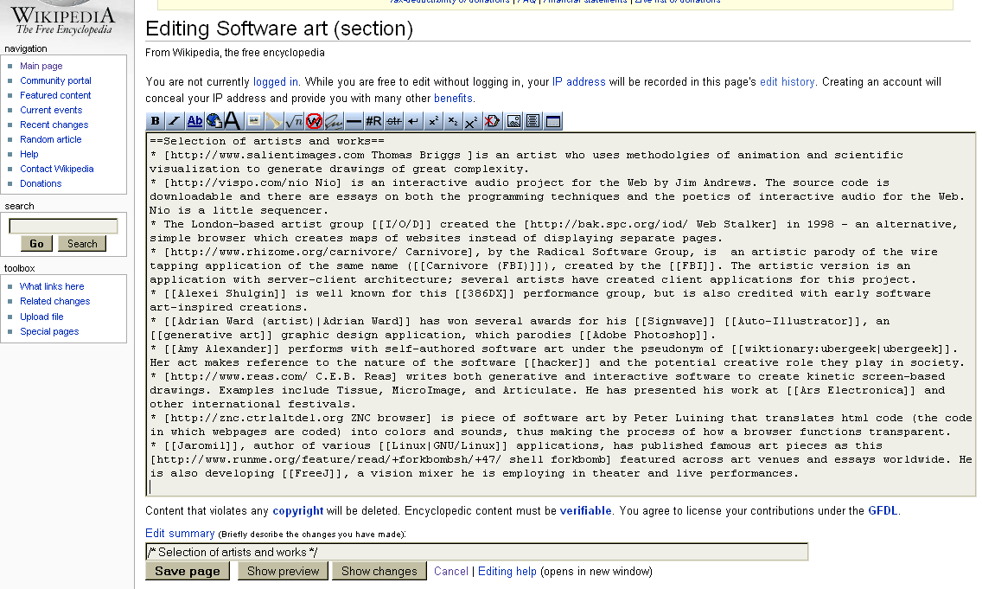Save page with the Save page button
982x589 pixels.
click(188, 571)
